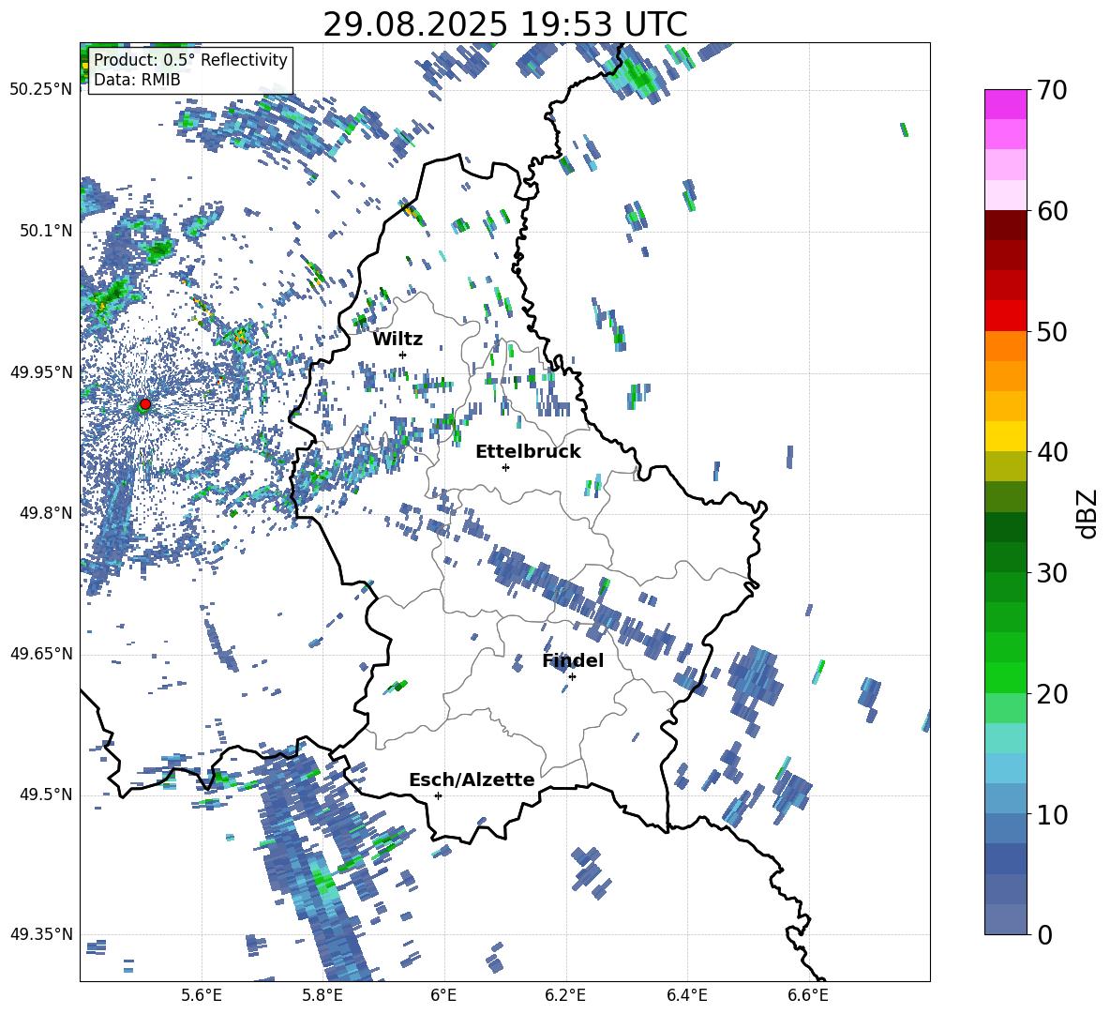The image size is (1110, 1014).
Task: Select the Ettelbruck city label
Action: click(x=528, y=452)
